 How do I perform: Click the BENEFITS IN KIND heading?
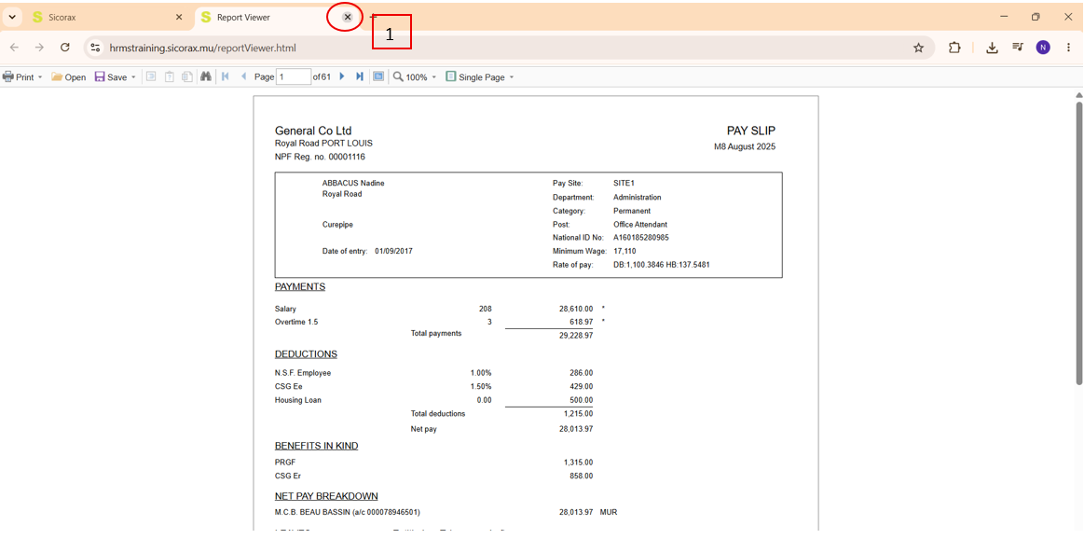click(316, 447)
